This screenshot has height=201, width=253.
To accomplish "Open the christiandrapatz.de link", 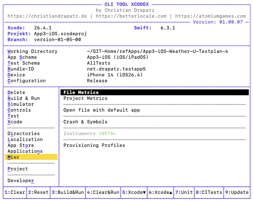I will (47, 16).
